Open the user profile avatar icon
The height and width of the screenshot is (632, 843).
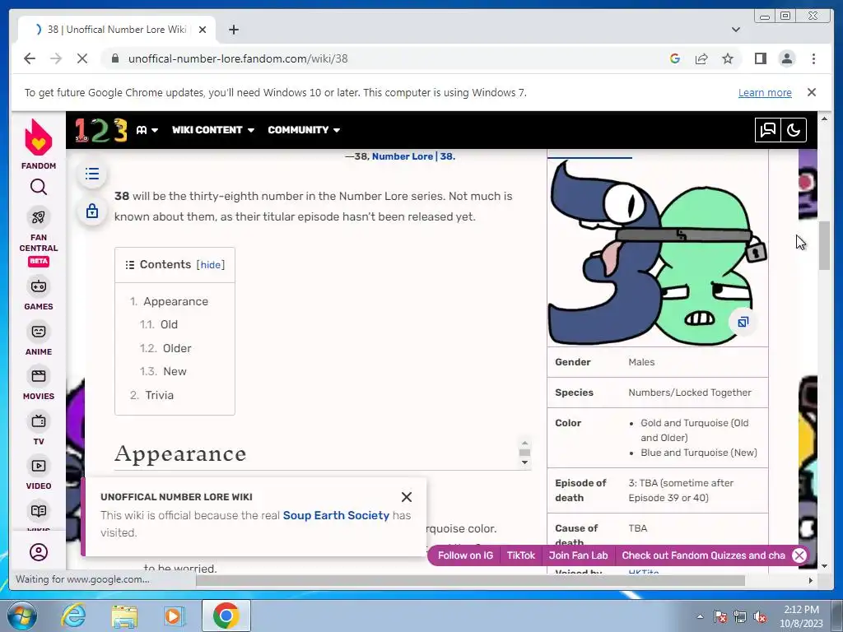[38, 552]
